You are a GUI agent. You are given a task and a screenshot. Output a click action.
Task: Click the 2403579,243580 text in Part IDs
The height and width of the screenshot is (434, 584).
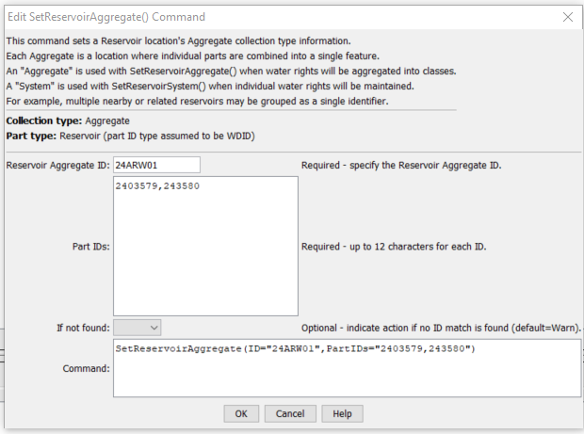tap(157, 186)
